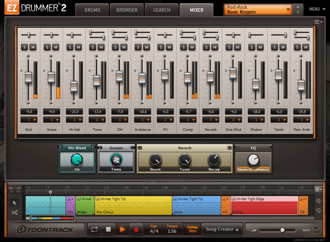Open the Post-Rock Basic Rogers preset dropdown

tap(258, 10)
